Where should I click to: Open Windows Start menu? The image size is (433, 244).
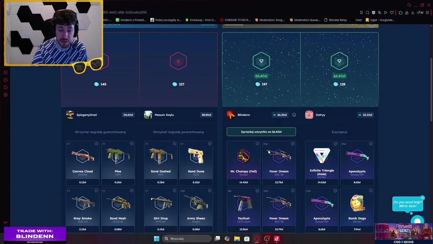point(157,239)
